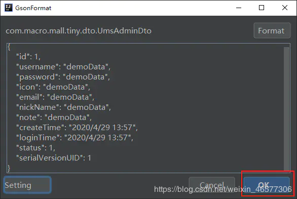Click the "status": 1 line
This screenshot has width=297, height=199.
pos(35,148)
